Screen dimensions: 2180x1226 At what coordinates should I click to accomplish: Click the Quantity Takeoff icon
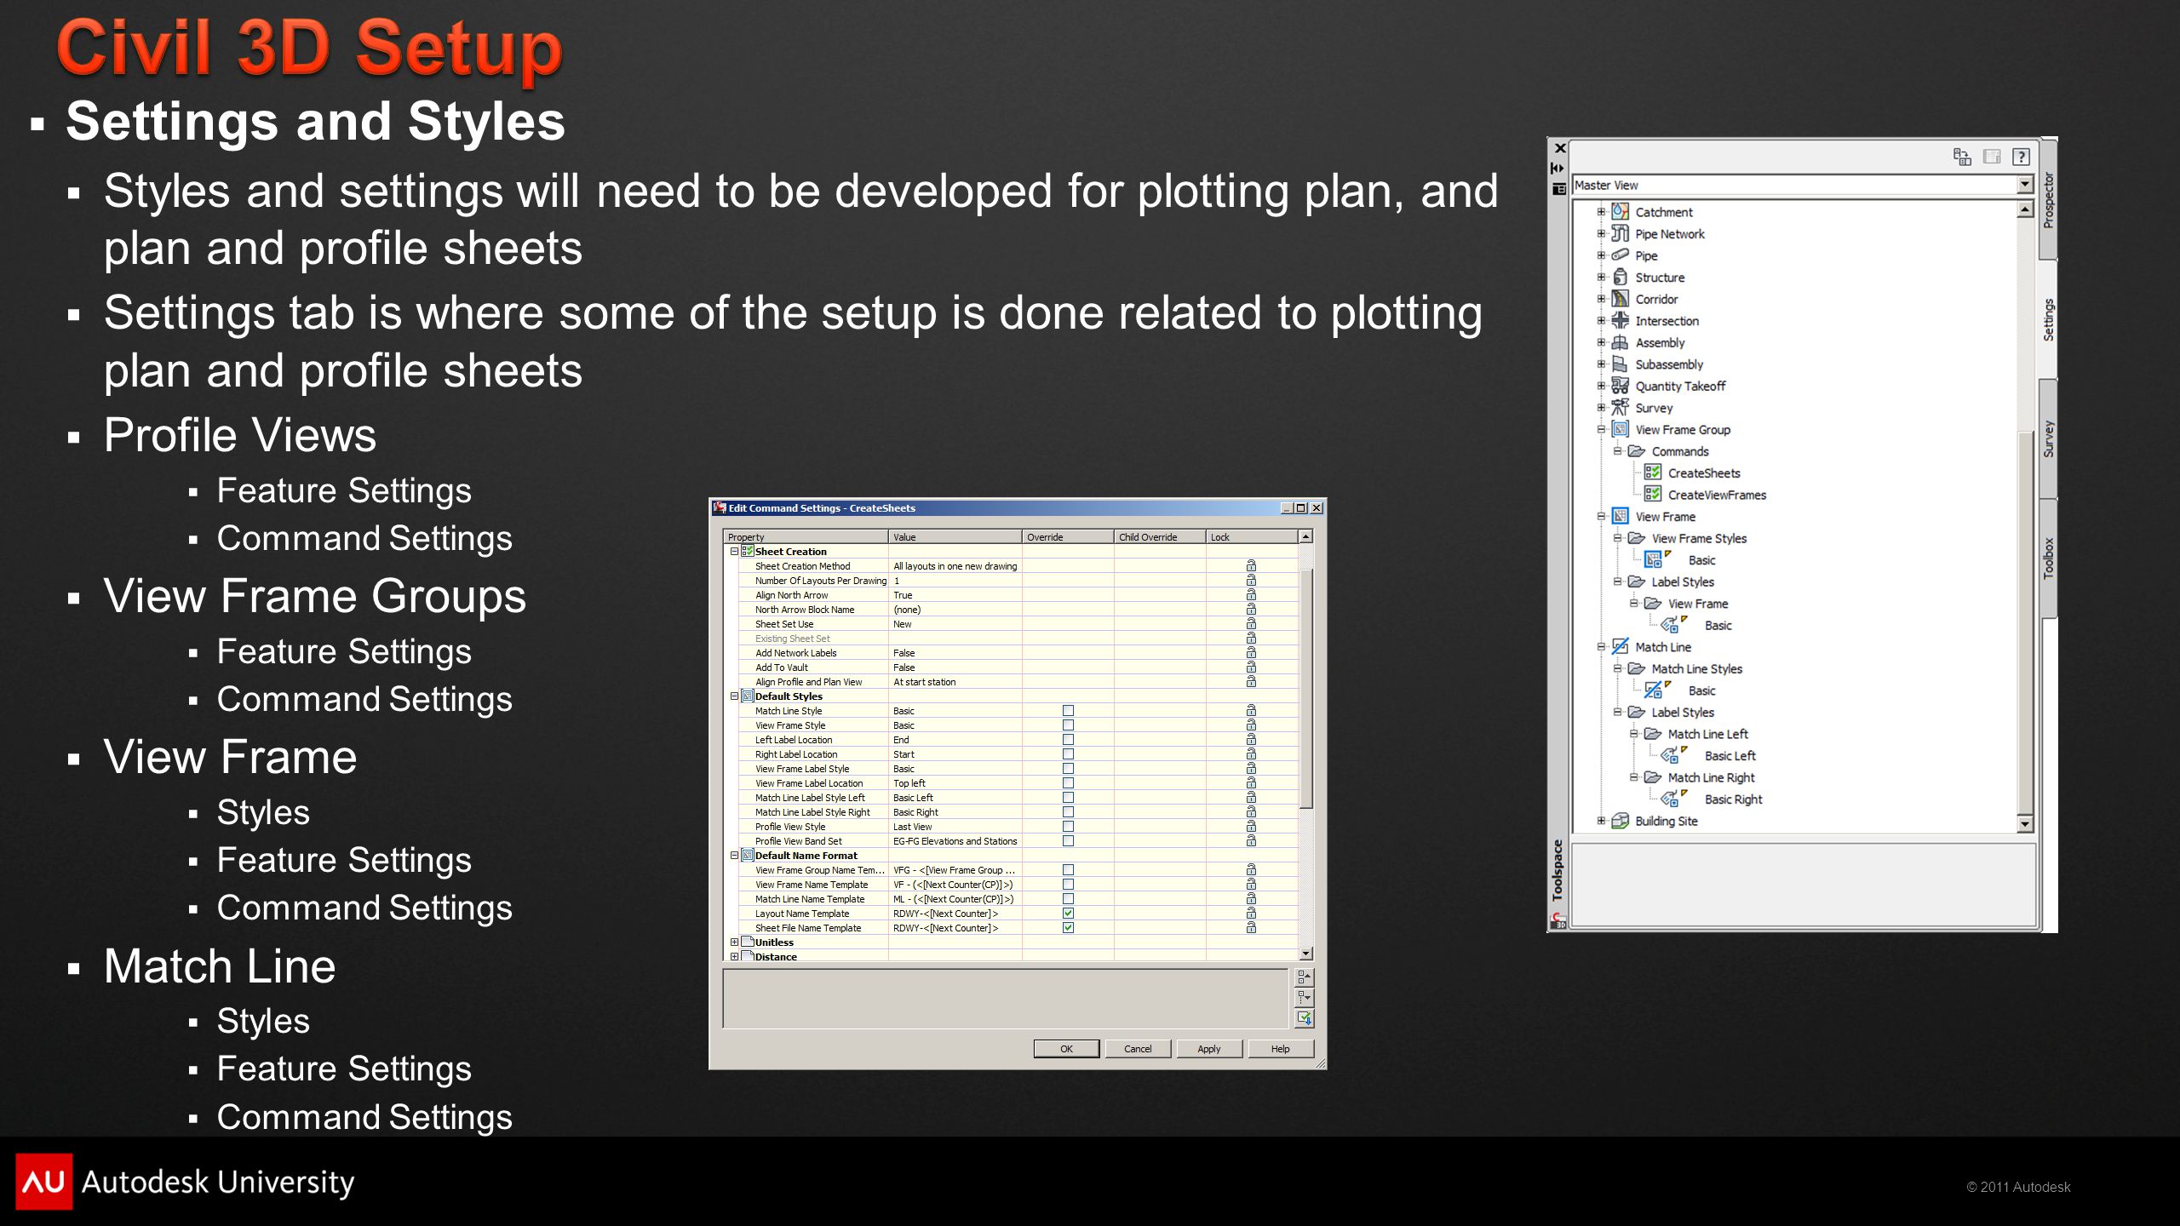tap(1620, 386)
